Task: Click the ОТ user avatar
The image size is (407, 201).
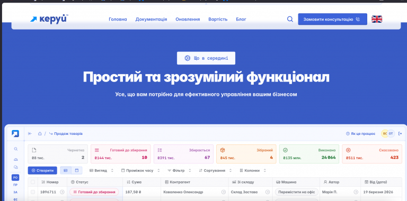Action: pos(391,134)
